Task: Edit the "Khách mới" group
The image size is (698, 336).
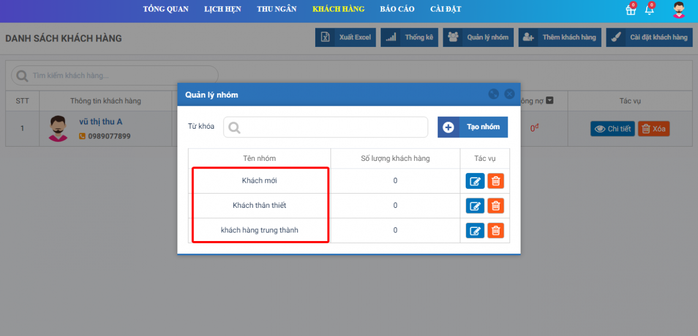Action: click(475, 181)
